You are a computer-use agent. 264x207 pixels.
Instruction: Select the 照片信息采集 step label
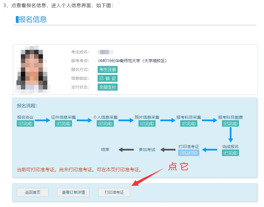click(x=147, y=117)
